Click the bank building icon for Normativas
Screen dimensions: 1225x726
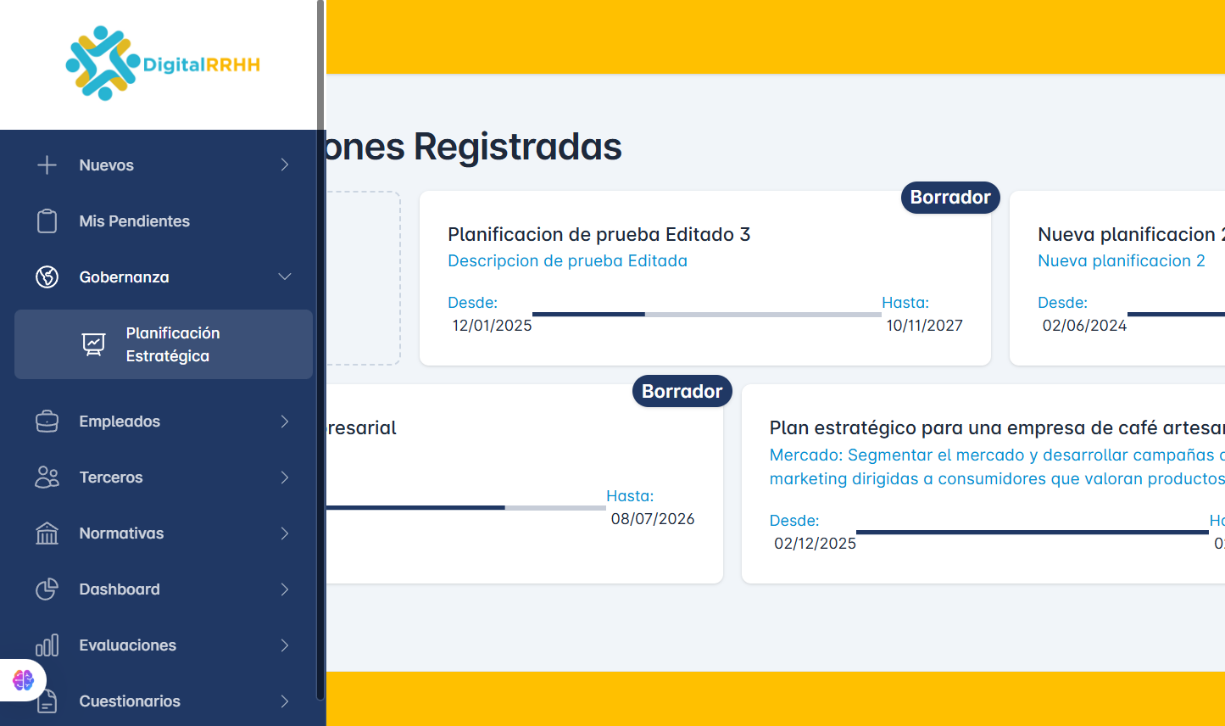click(47, 533)
